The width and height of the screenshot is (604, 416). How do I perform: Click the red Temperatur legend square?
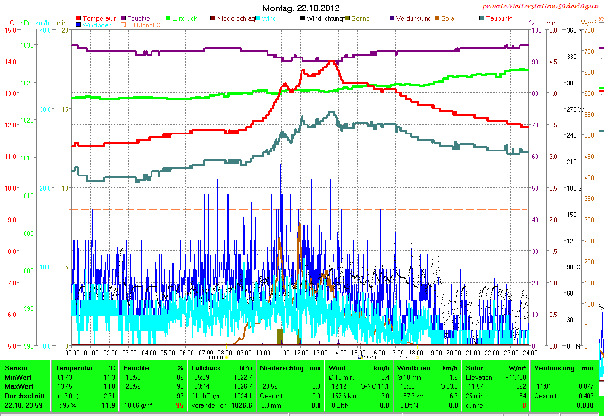(78, 19)
